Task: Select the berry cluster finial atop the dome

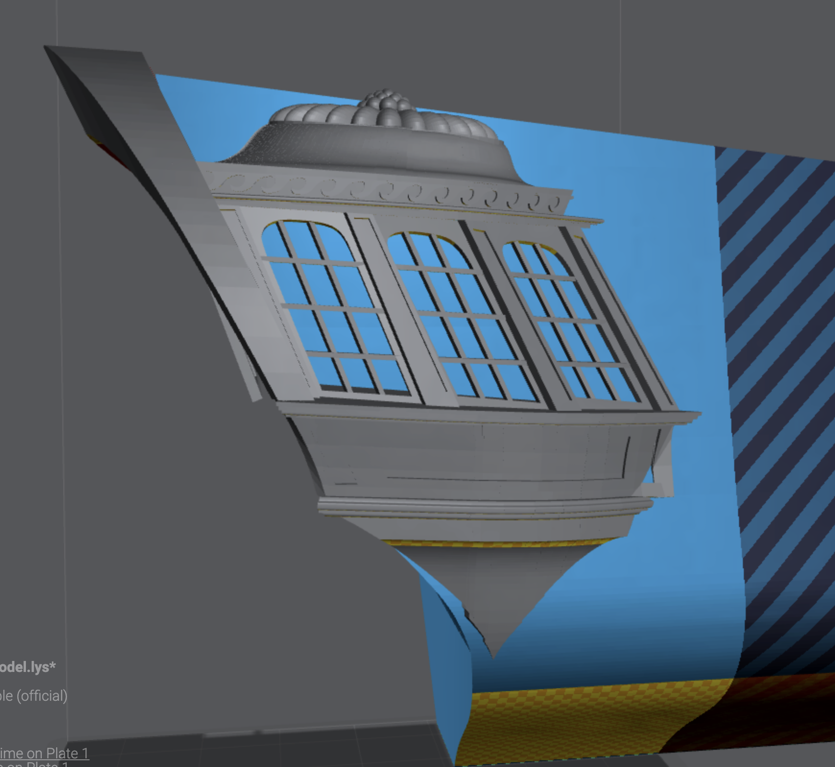Action: tap(385, 101)
